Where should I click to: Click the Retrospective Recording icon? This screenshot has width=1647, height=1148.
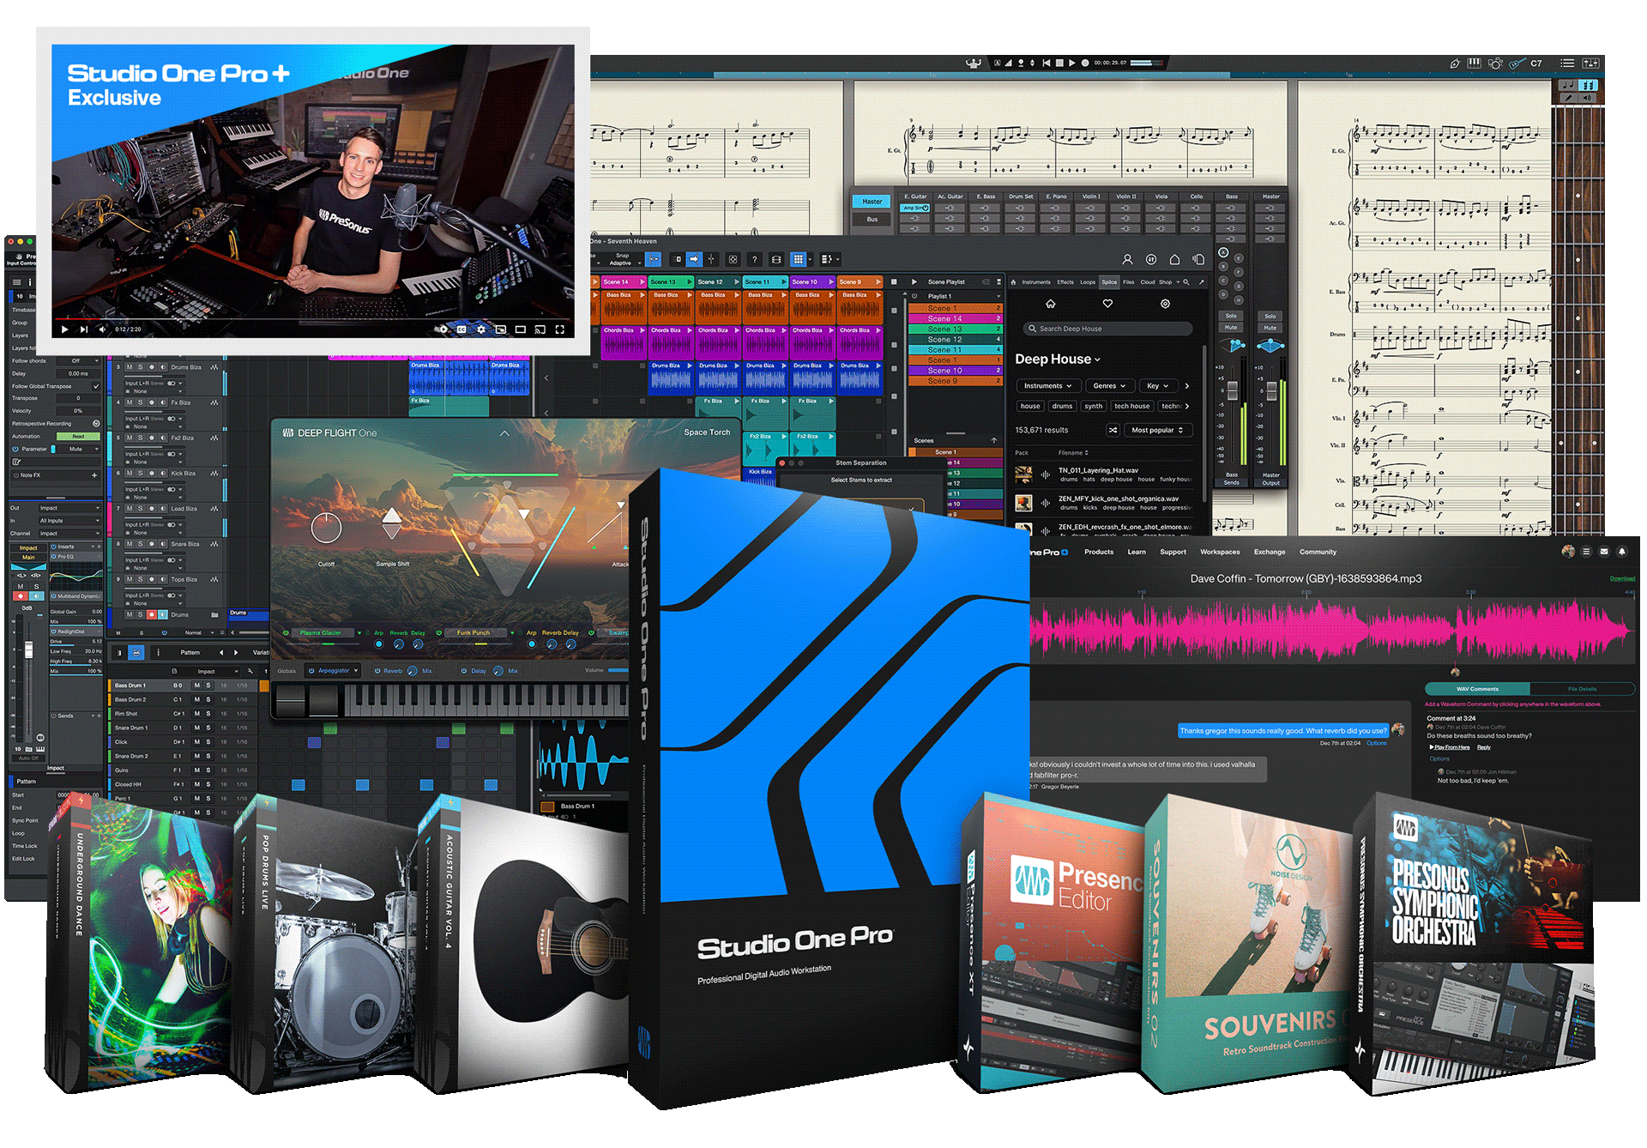(x=96, y=423)
